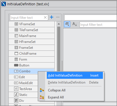Viewport: 117px width, 106px height.
Task: Click the blue plus add icon
Action: click(52, 17)
